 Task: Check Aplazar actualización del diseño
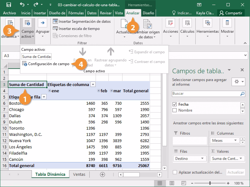(175, 172)
